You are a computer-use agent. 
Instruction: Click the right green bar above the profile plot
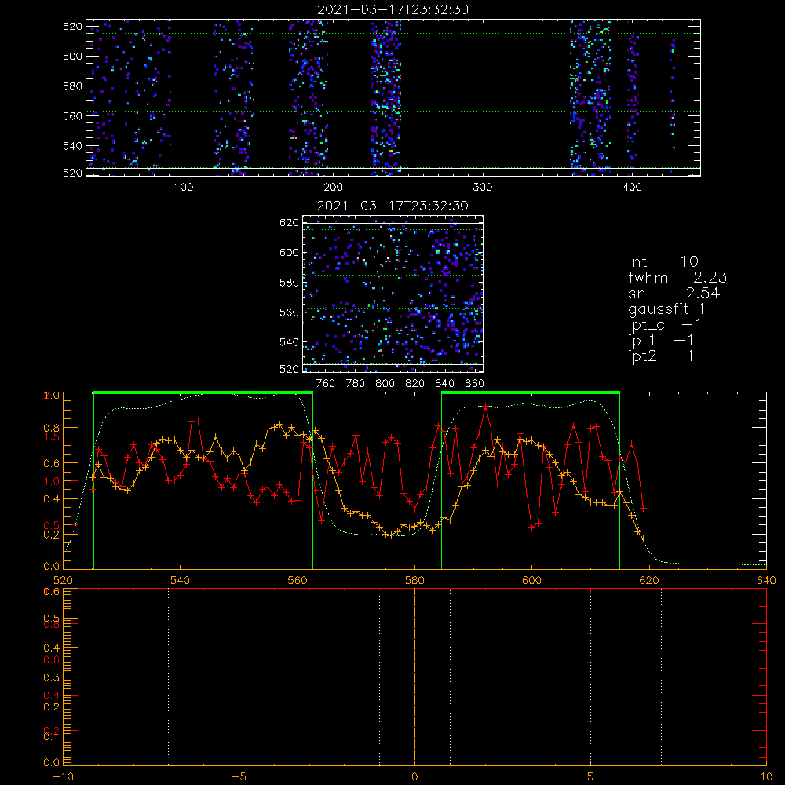pos(531,392)
